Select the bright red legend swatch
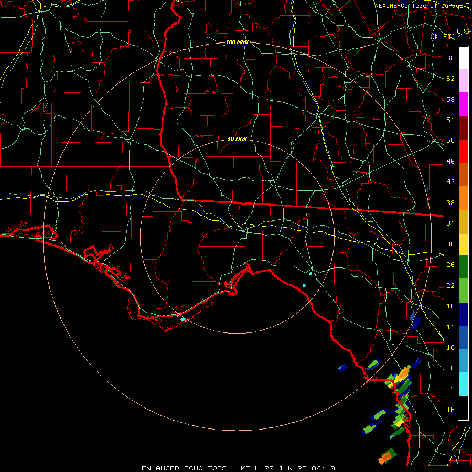The image size is (472, 472). (463, 151)
